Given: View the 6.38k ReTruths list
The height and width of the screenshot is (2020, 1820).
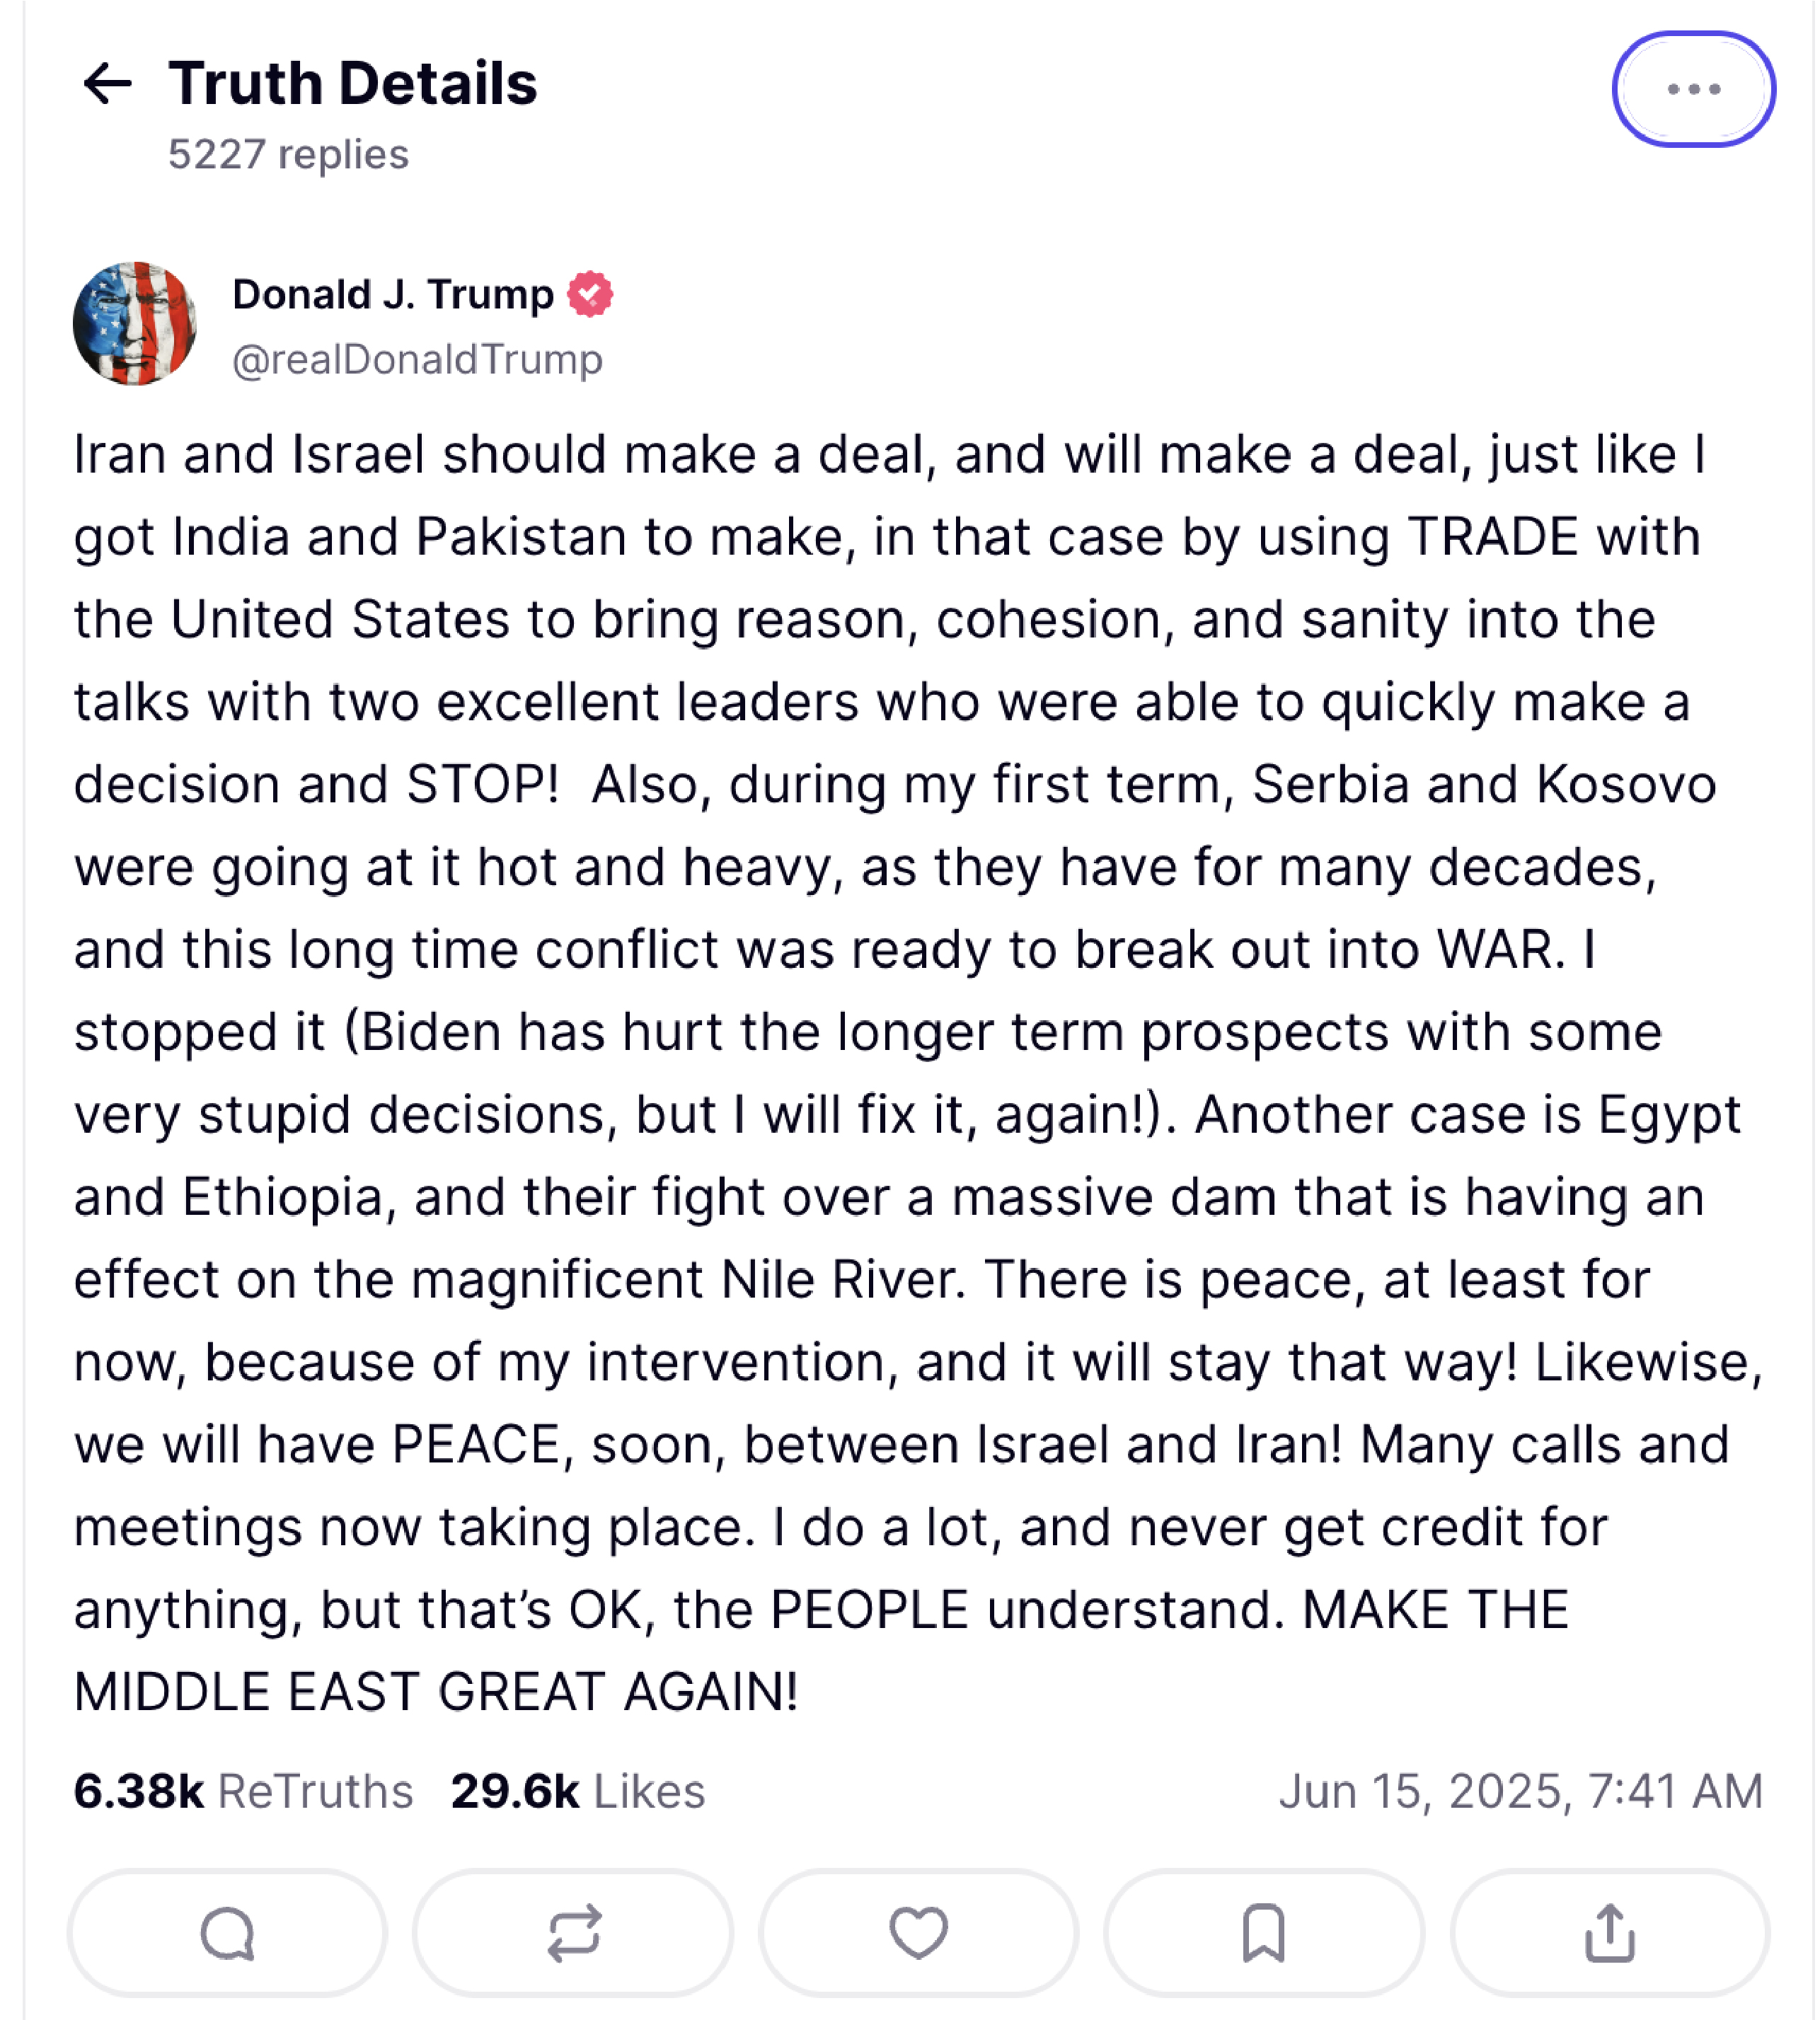Looking at the screenshot, I should [x=243, y=1791].
